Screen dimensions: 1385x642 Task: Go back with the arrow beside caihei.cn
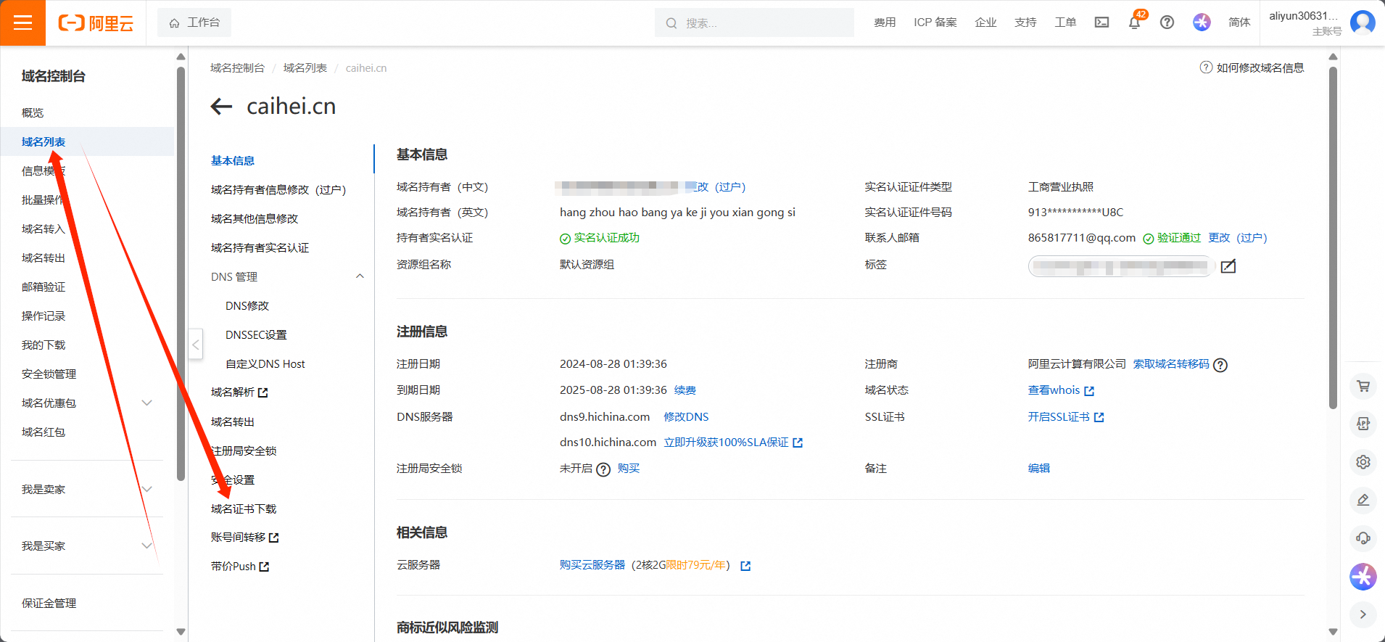[221, 107]
